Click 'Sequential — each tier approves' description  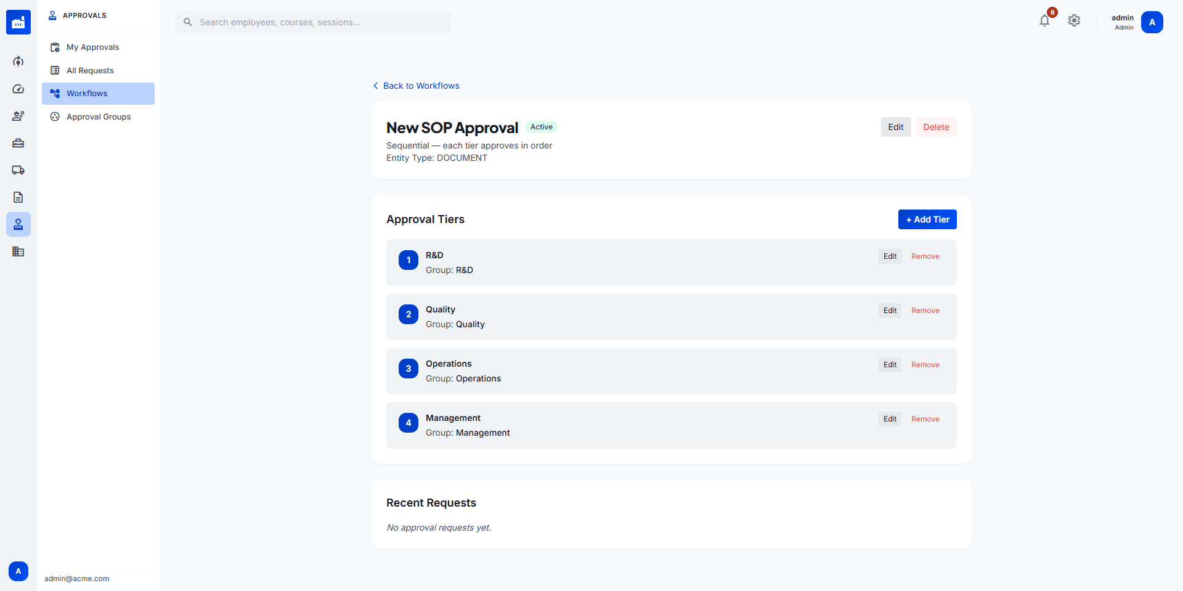(470, 145)
